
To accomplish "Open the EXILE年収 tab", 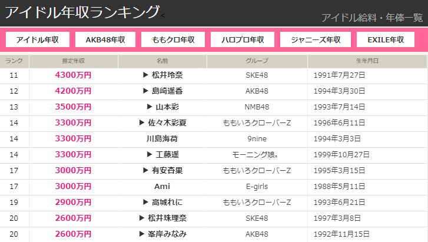I will pyautogui.click(x=386, y=39).
